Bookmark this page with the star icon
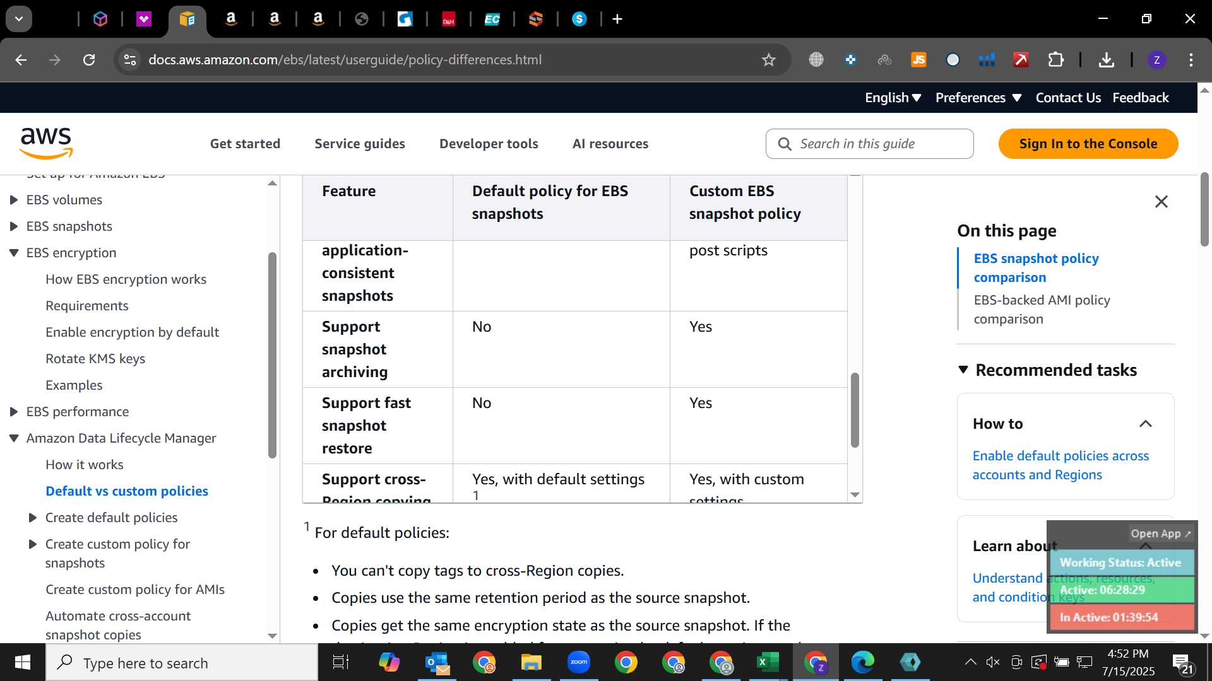 pos(768,60)
